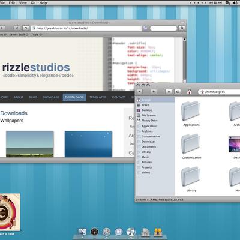Open the Tools bookmark dropdown
240x240 pixels.
(37, 35)
